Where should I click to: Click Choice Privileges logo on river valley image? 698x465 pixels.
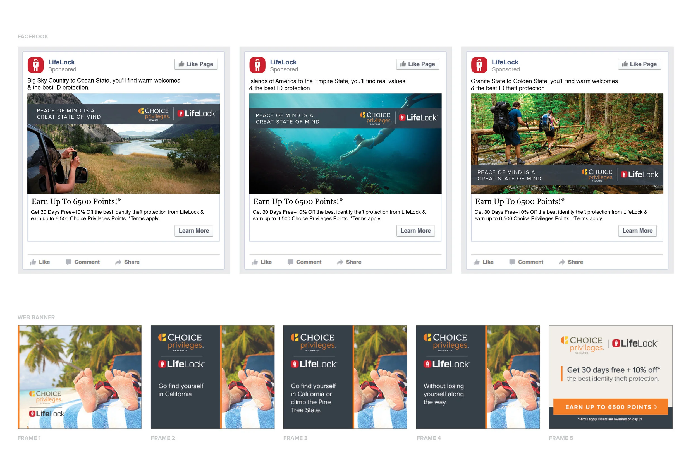pyautogui.click(x=154, y=114)
